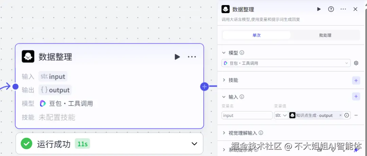Run the node from the side panel header
The image size is (367, 156).
pos(319,9)
